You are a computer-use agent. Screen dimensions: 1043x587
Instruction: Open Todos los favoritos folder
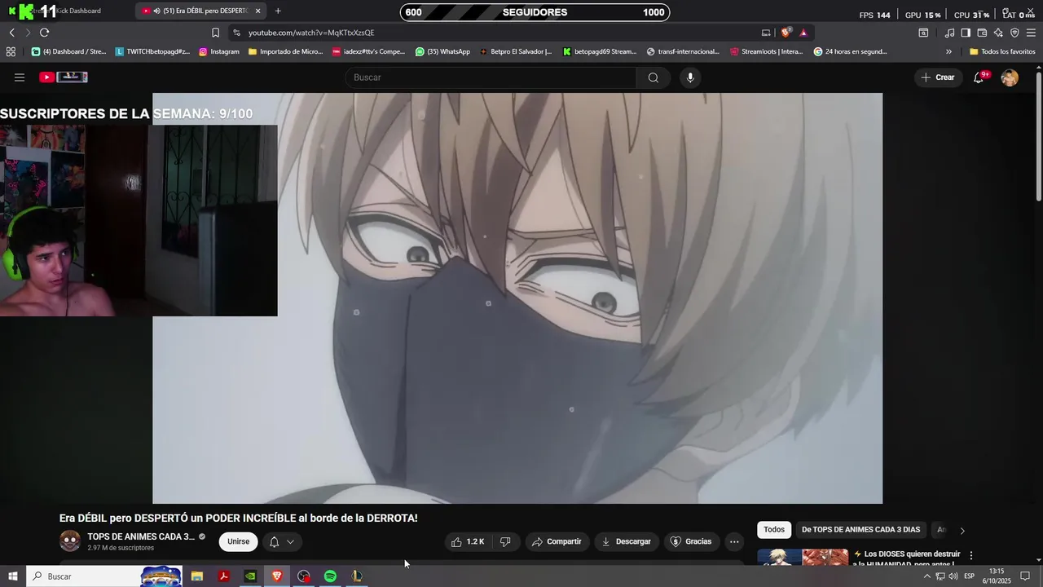(1002, 51)
